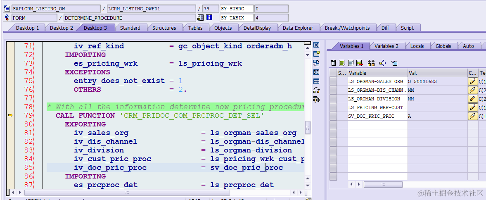Select row header of SV_DOC_PRIC_PROC row
This screenshot has height=200, width=486.
[x=333, y=116]
